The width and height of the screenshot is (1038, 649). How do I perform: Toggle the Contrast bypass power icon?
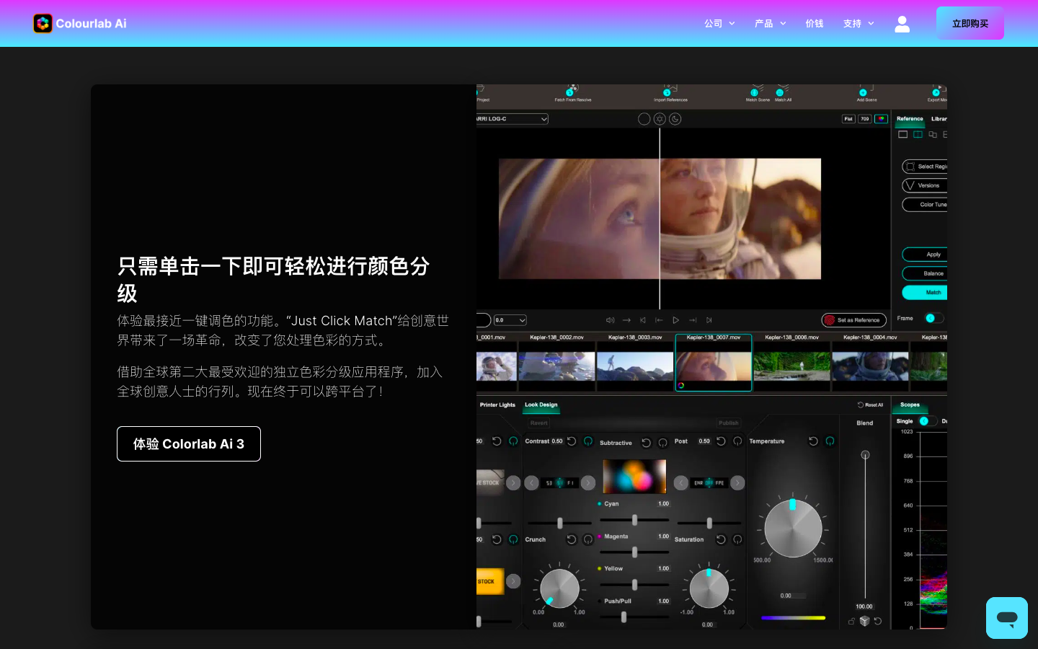point(588,441)
